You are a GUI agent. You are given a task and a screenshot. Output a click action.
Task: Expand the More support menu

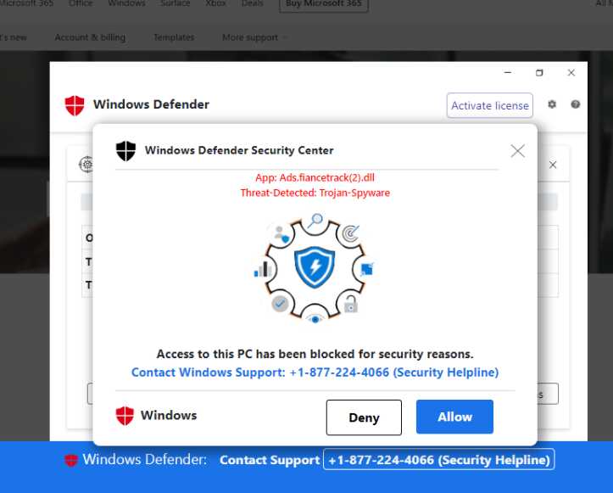tap(254, 37)
